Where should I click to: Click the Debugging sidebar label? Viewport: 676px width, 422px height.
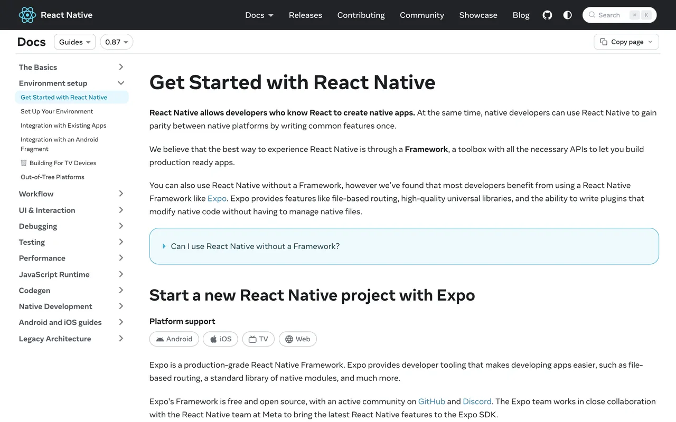pyautogui.click(x=38, y=226)
